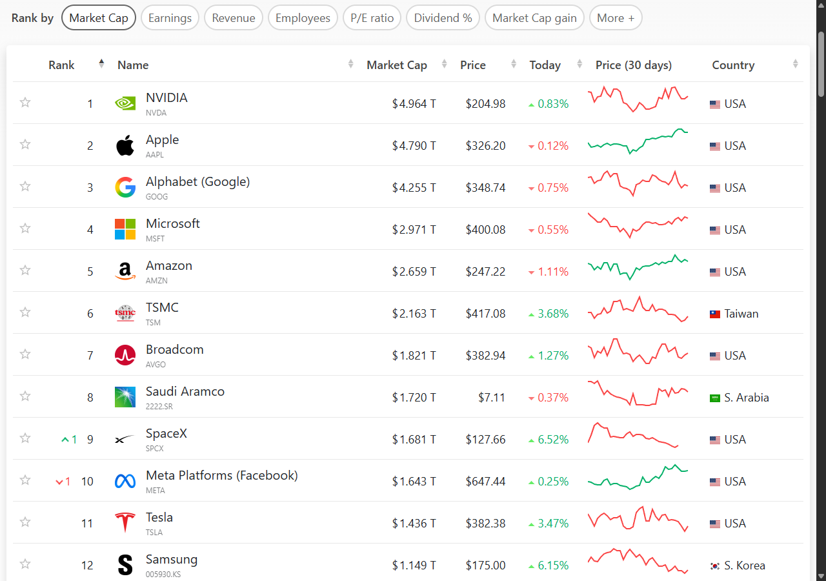This screenshot has width=826, height=581.
Task: Select the Market Cap ranking tab
Action: (x=99, y=18)
